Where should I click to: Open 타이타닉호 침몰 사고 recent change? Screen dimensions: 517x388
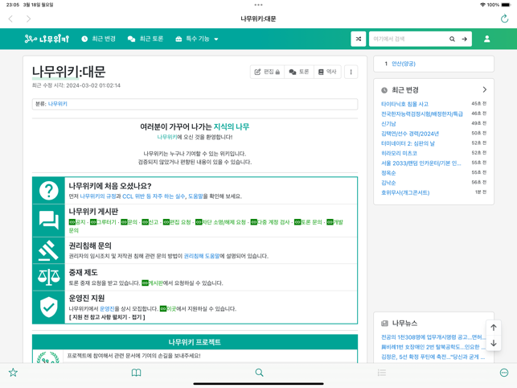point(404,104)
